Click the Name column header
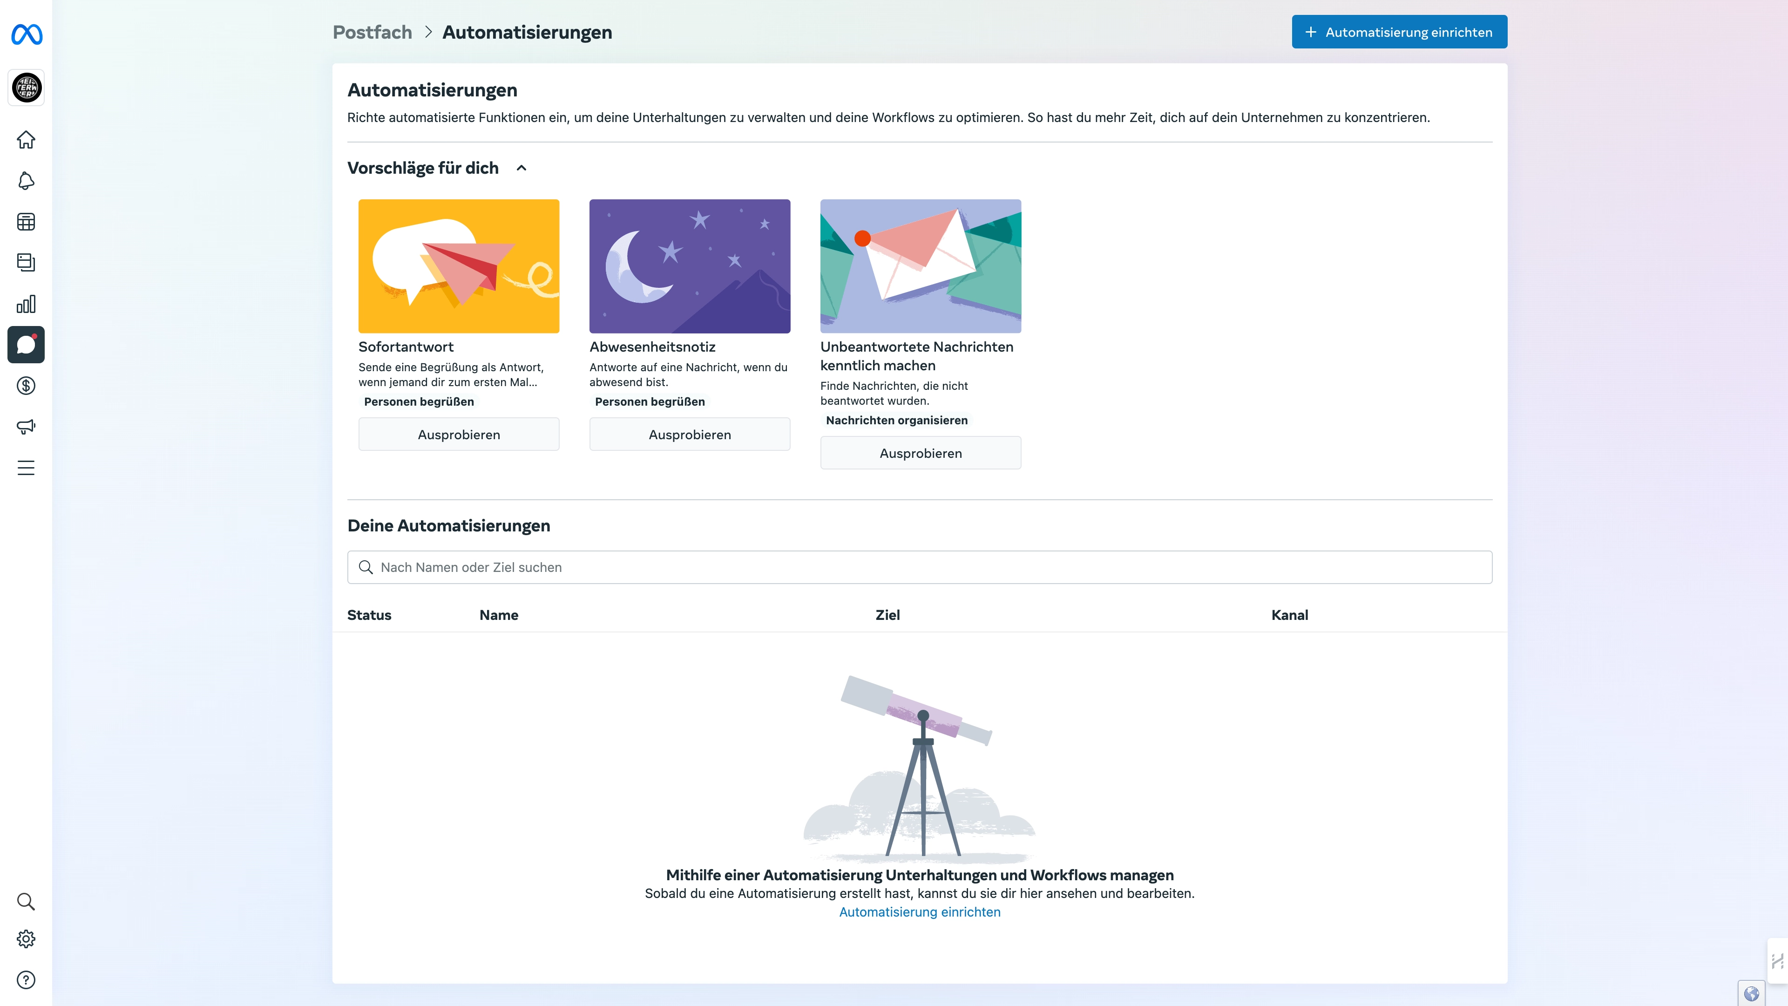Image resolution: width=1788 pixels, height=1006 pixels. [499, 615]
